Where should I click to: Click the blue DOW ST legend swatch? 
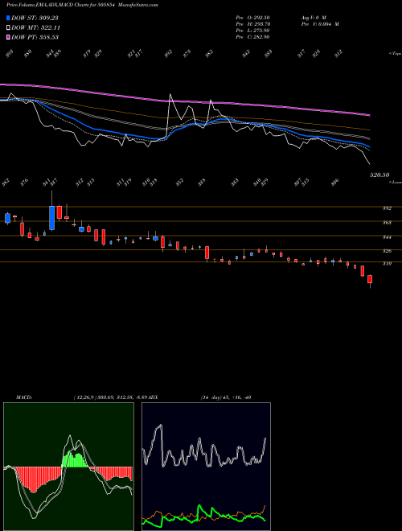(9, 18)
